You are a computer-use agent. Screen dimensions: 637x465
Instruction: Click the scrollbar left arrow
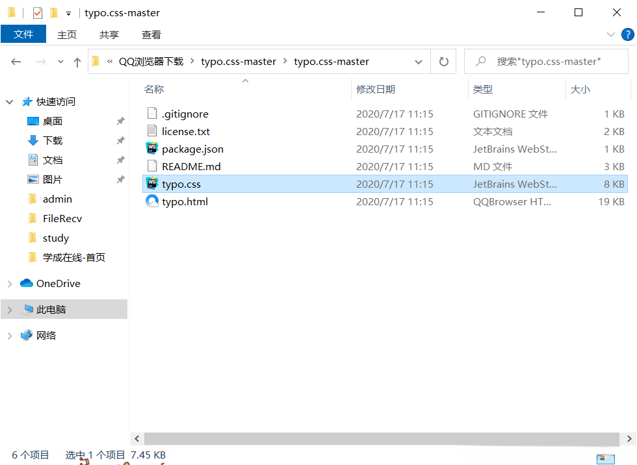click(x=137, y=438)
